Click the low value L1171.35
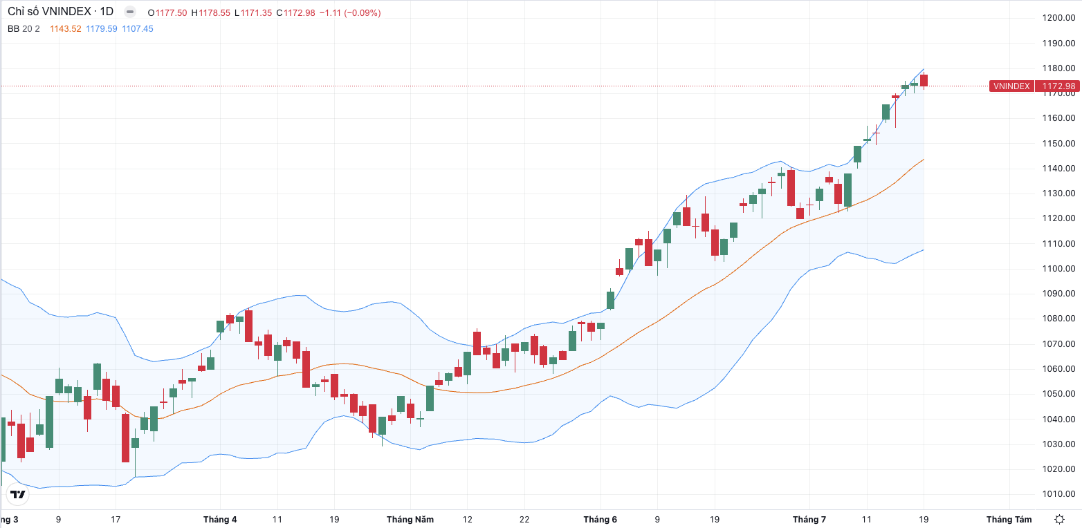Viewport: 1082px width, 528px height. [253, 13]
